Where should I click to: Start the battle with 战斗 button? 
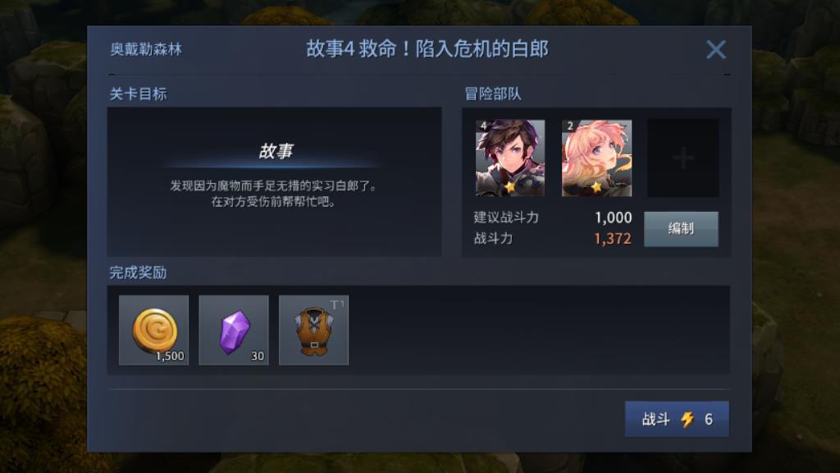(x=677, y=419)
